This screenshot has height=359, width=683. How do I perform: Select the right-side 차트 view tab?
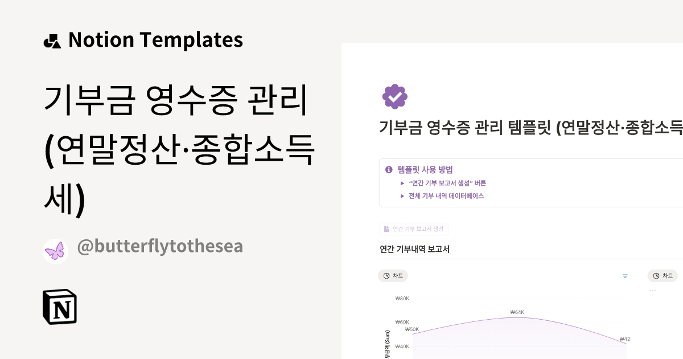tap(662, 276)
